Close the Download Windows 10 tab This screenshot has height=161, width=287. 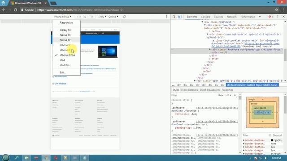(x=46, y=3)
